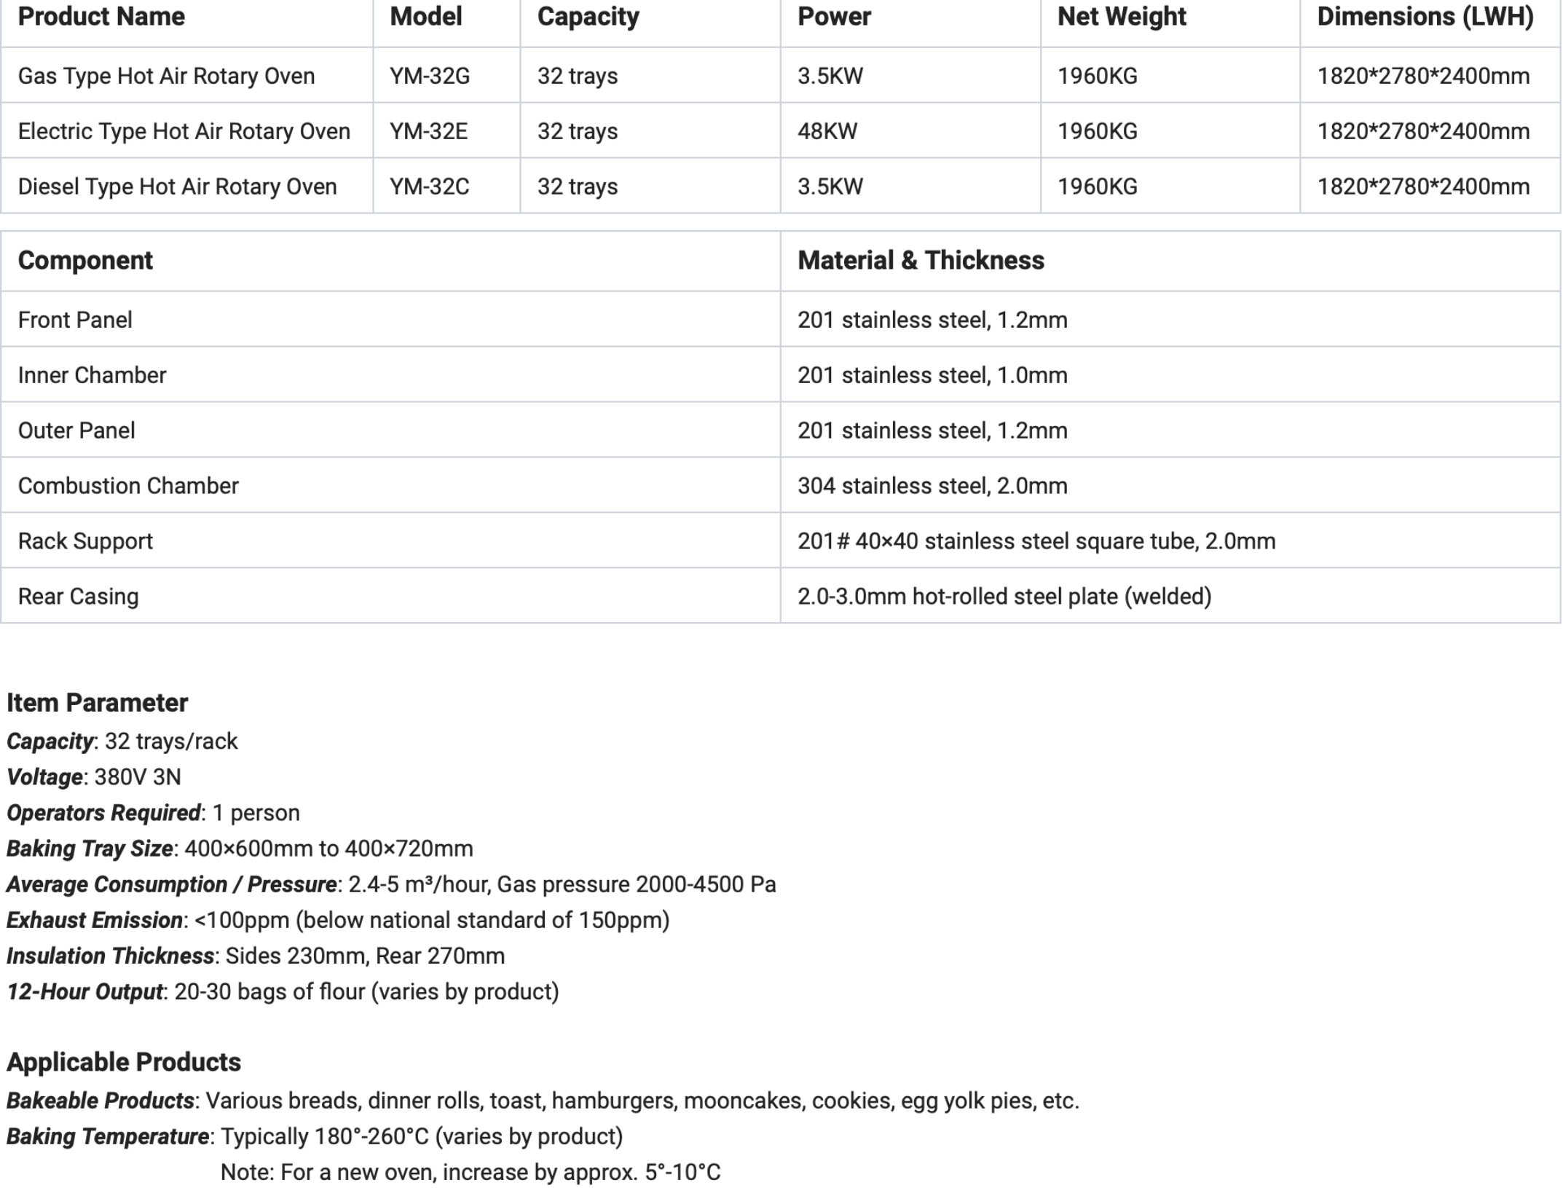This screenshot has height=1188, width=1563.
Task: Click the Component table header
Action: (85, 261)
